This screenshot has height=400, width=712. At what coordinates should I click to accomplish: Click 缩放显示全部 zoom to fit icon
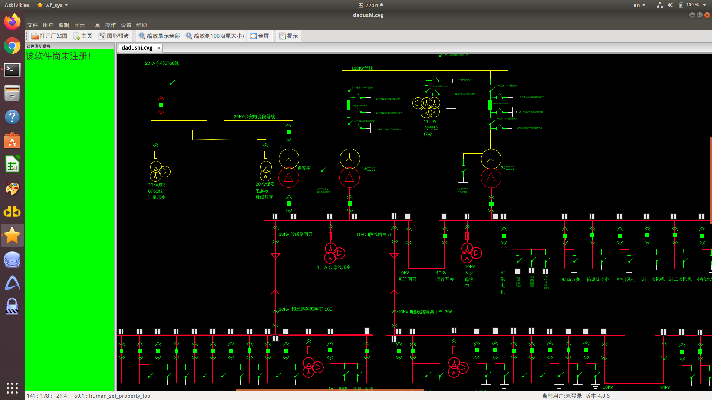pos(142,36)
